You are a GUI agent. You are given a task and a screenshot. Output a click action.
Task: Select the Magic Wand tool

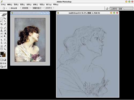(5, 21)
